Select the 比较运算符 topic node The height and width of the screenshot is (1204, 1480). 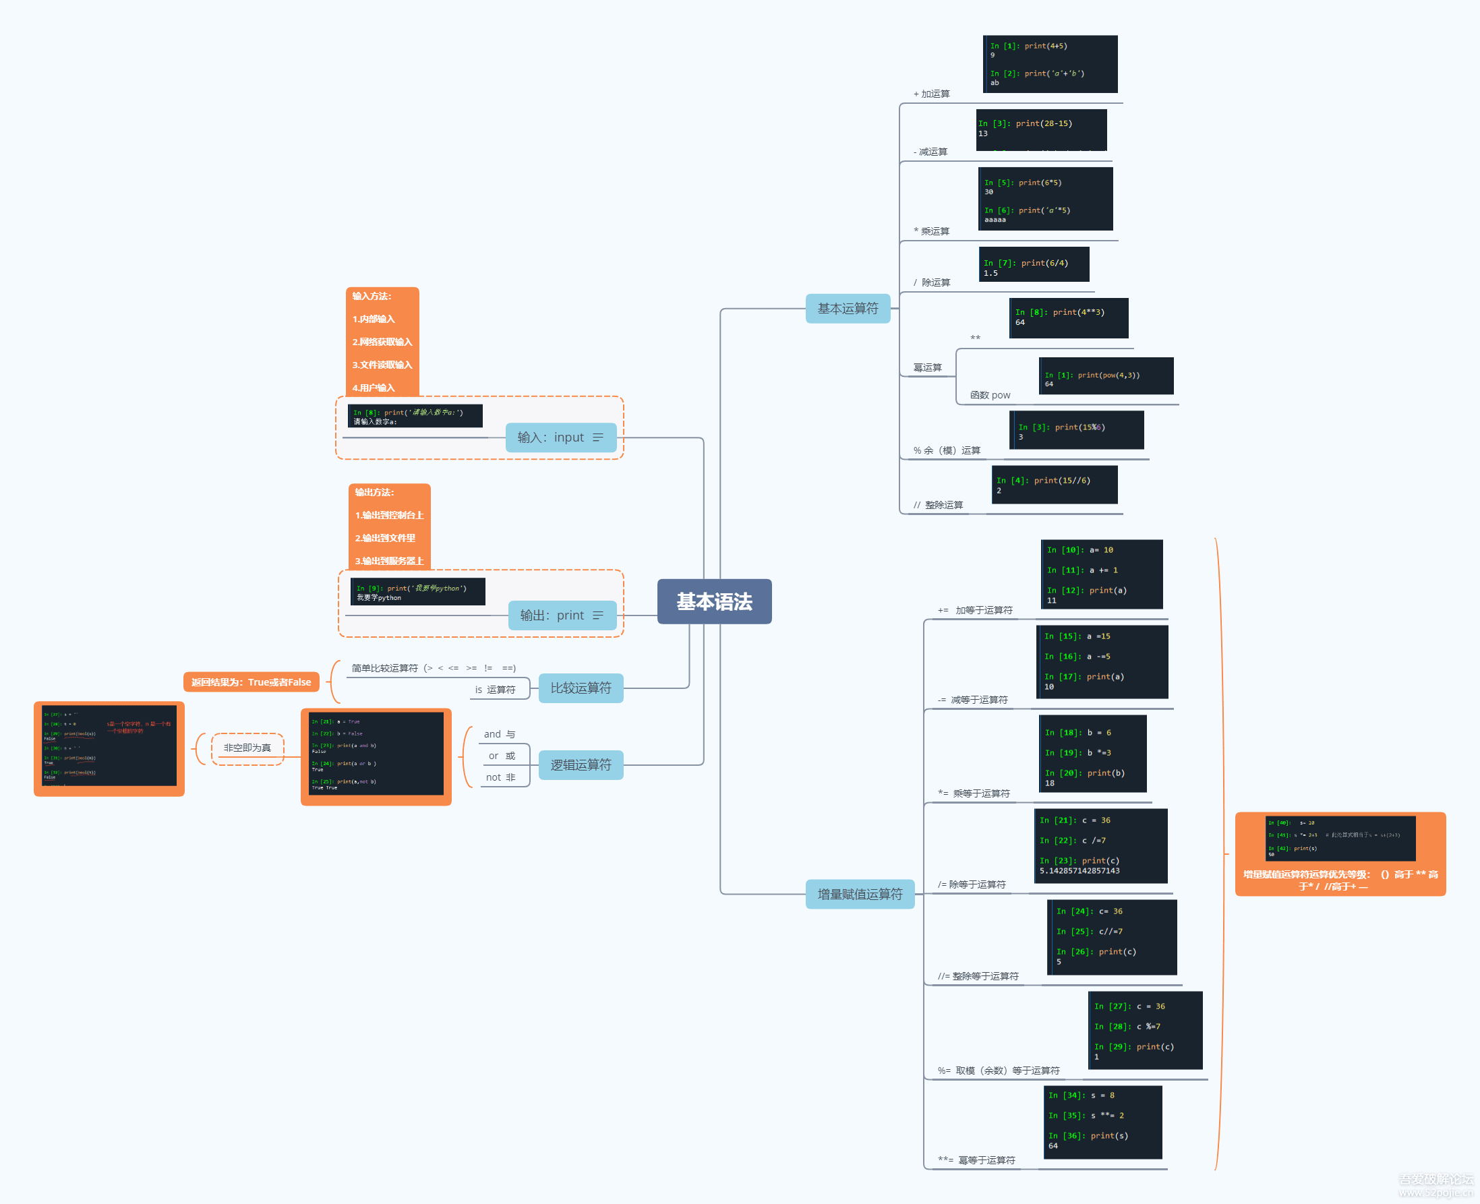click(581, 688)
